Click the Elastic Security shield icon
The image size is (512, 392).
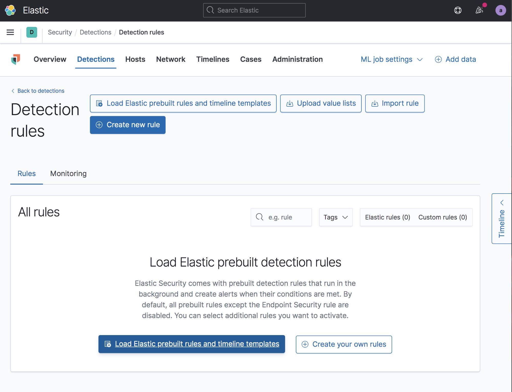point(15,59)
